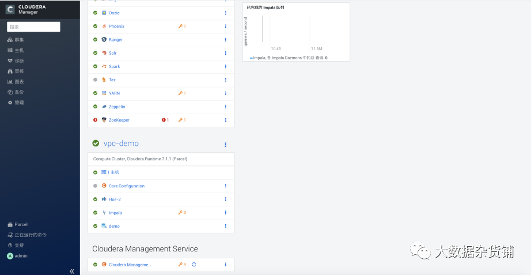This screenshot has width=531, height=275.
Task: Click ZooKeeper red health alert badge
Action: pos(165,120)
